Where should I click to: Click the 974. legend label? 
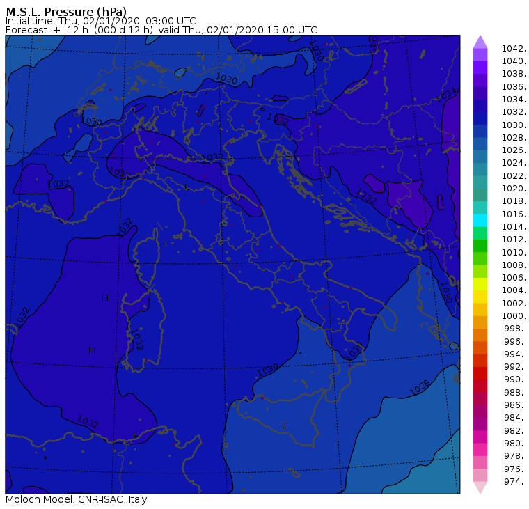(x=515, y=482)
